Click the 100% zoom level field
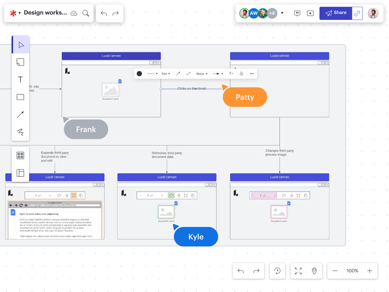The image size is (389, 292). 352,271
